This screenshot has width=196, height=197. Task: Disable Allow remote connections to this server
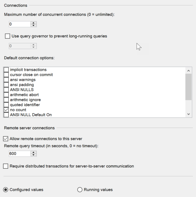pyautogui.click(x=6, y=139)
